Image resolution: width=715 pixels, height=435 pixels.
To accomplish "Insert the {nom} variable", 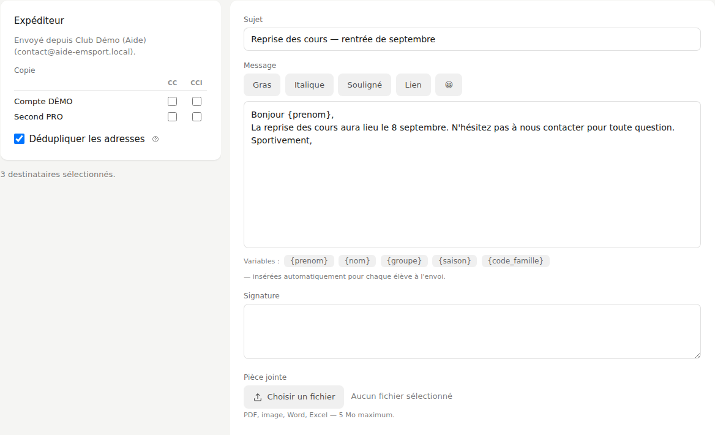I will (x=357, y=260).
